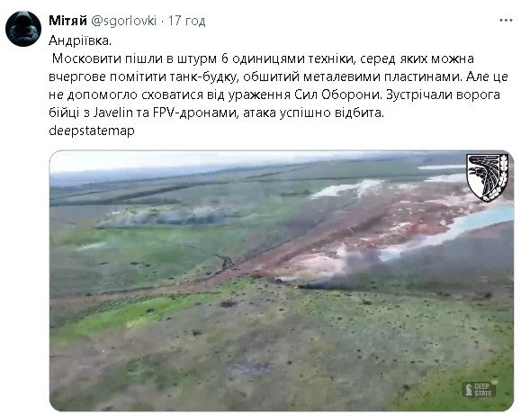Click the word Андріївка in the tweet
This screenshot has width=521, height=416.
(x=80, y=41)
